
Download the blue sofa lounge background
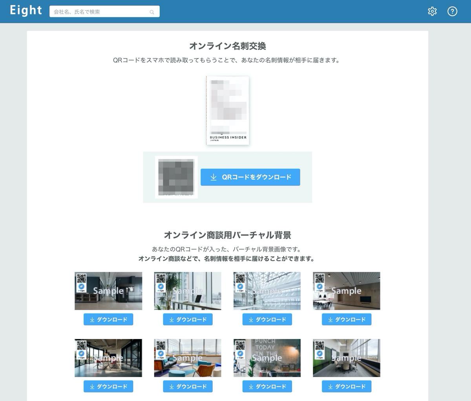pyautogui.click(x=188, y=386)
